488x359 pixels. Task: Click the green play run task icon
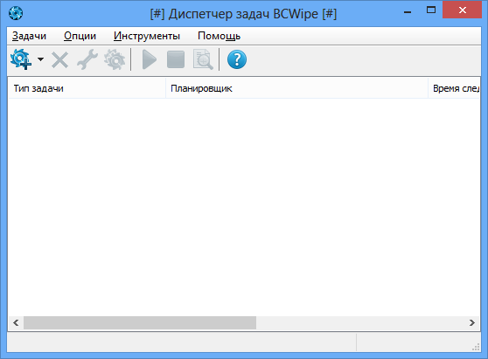point(150,59)
